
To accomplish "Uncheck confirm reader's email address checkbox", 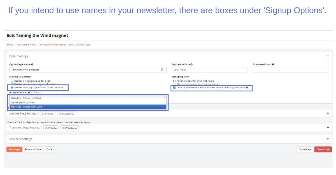I will (174, 87).
